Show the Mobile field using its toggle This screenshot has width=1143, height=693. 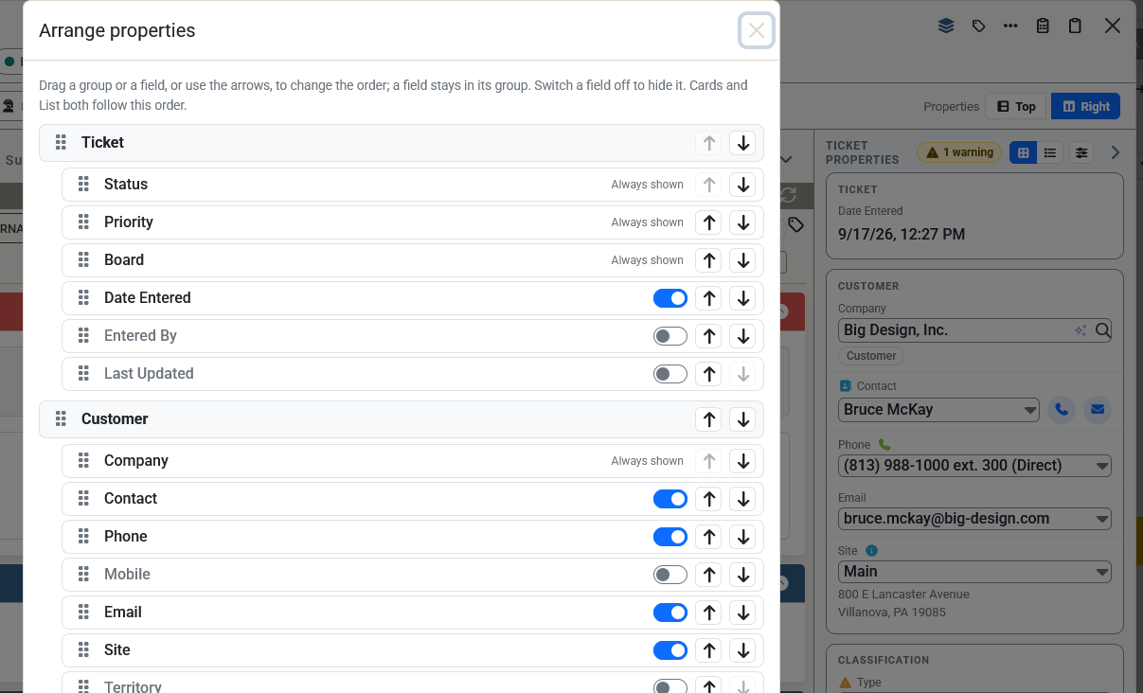(670, 575)
